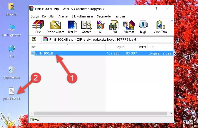Image resolution: width=198 pixels, height=128 pixels.
Task: Click the 83,887 packed size value
Action: [x=131, y=53]
